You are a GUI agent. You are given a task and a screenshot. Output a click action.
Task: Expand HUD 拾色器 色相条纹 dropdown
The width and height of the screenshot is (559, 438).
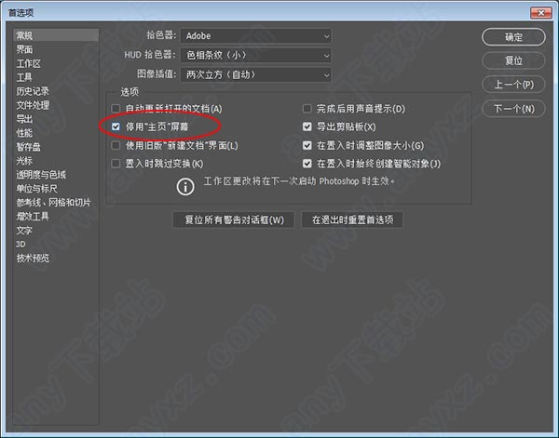click(256, 55)
